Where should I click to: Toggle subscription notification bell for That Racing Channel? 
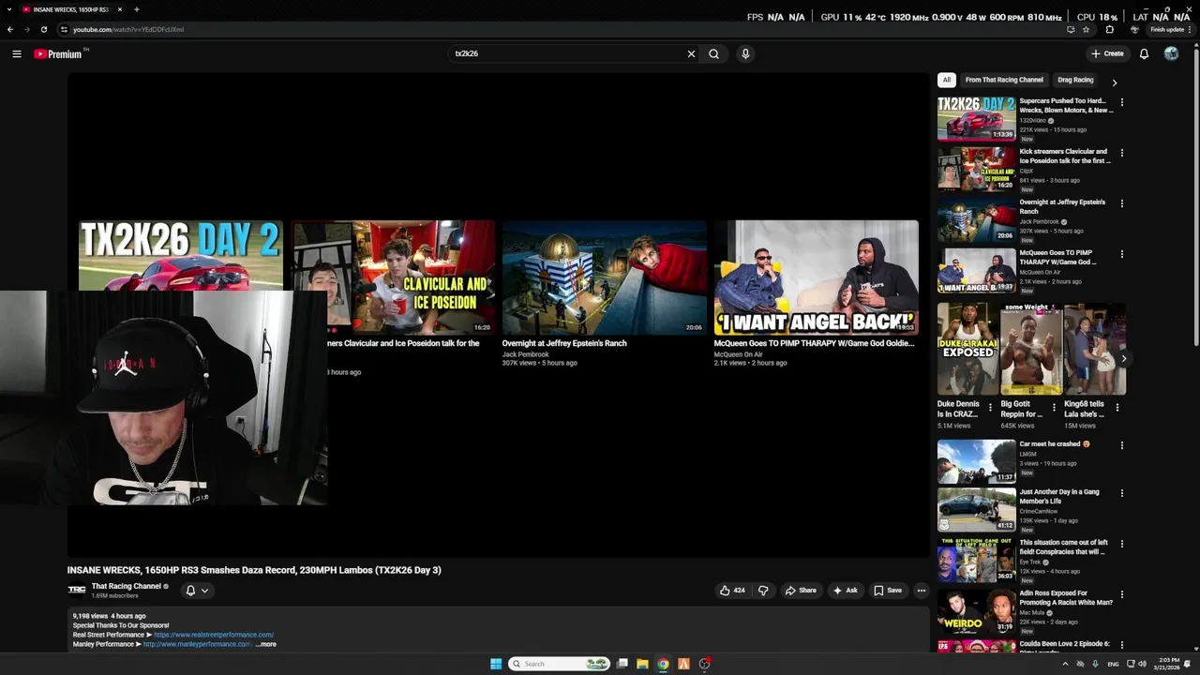190,591
